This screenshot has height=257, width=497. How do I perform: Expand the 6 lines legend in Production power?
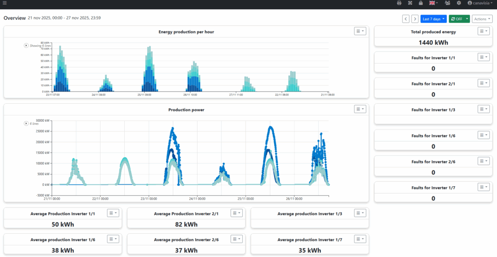pos(26,124)
